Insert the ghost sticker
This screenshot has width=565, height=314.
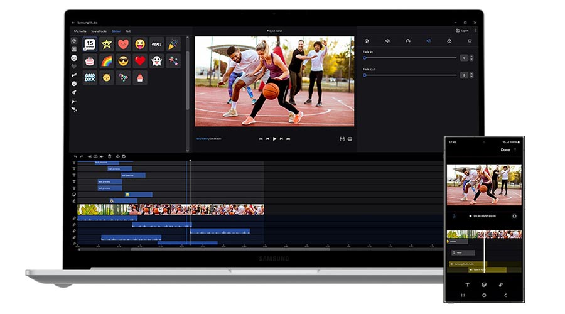pyautogui.click(x=157, y=61)
